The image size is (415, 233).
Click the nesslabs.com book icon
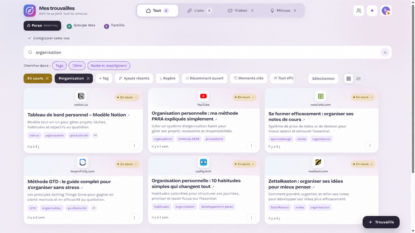click(x=321, y=96)
